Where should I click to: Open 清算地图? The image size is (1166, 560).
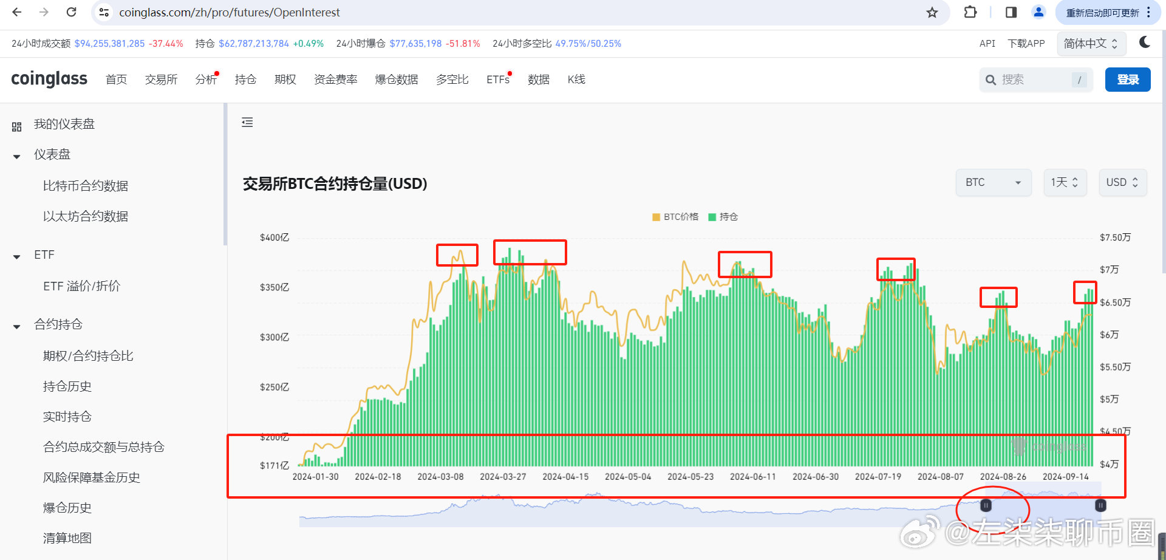tap(67, 538)
